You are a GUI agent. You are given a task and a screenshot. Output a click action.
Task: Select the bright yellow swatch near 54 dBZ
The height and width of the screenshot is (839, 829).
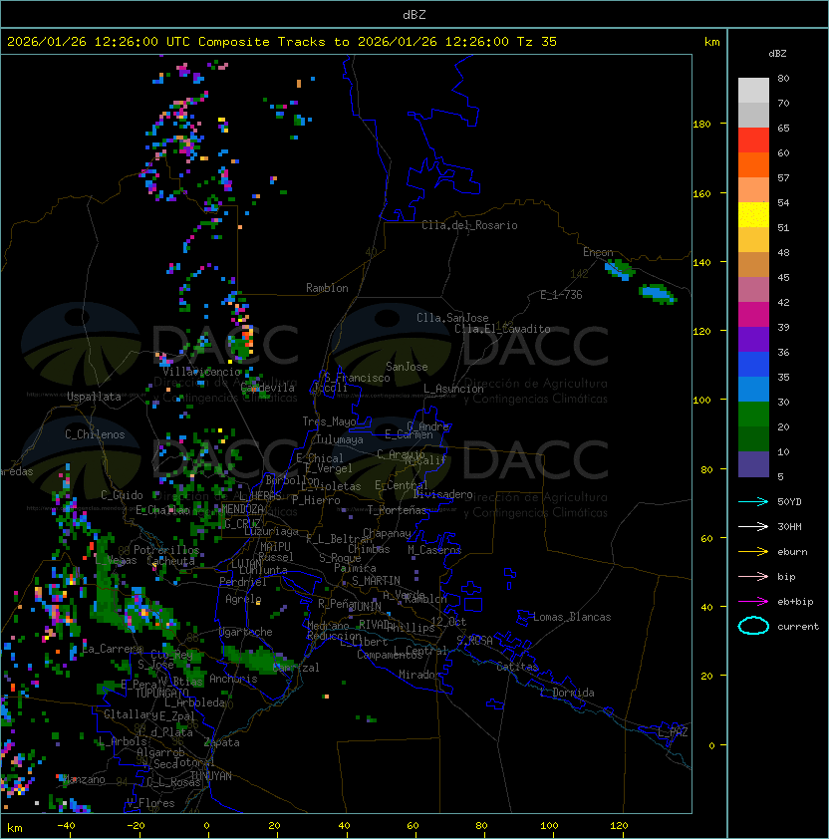coord(753,214)
